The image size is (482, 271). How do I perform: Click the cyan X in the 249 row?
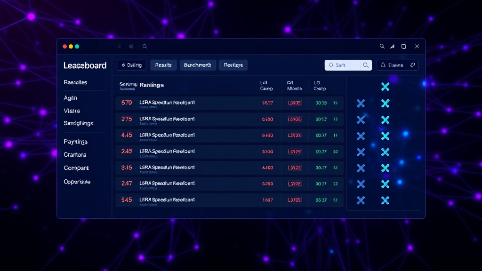[385, 152]
